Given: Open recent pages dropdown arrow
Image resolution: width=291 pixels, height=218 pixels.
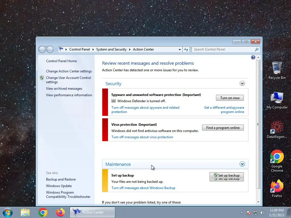Looking at the screenshot, I should [56, 50].
